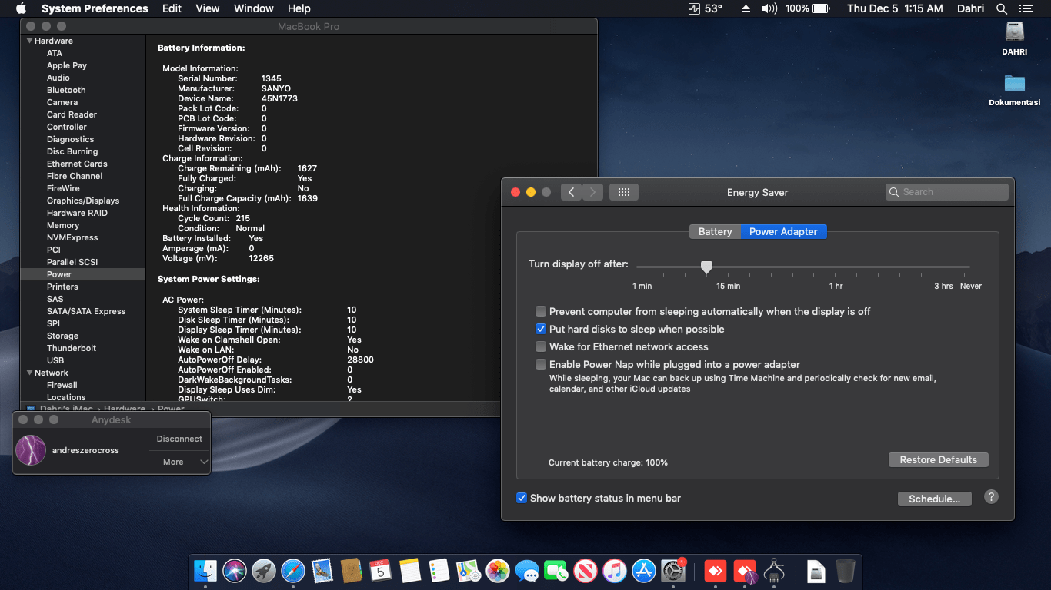Click the volume speaker icon in menu bar
Screen dimensions: 1051x590
pos(769,8)
